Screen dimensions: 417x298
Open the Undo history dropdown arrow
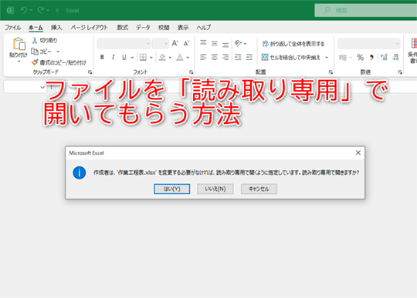[31, 10]
